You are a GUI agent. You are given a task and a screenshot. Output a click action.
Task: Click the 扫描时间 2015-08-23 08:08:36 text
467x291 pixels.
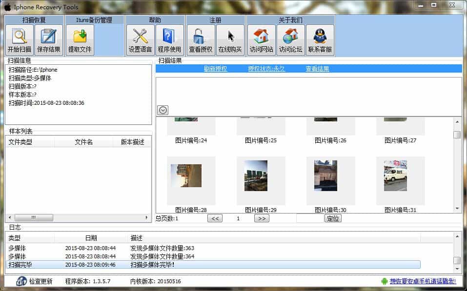(46, 103)
